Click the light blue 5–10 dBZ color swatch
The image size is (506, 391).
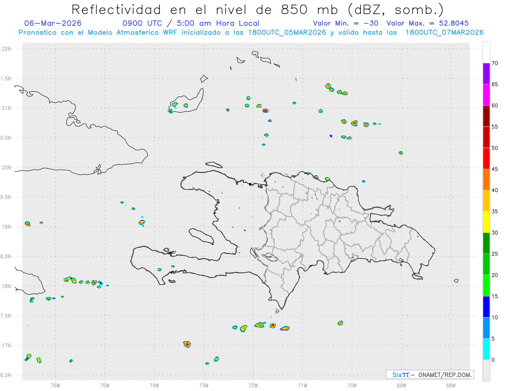pyautogui.click(x=486, y=328)
